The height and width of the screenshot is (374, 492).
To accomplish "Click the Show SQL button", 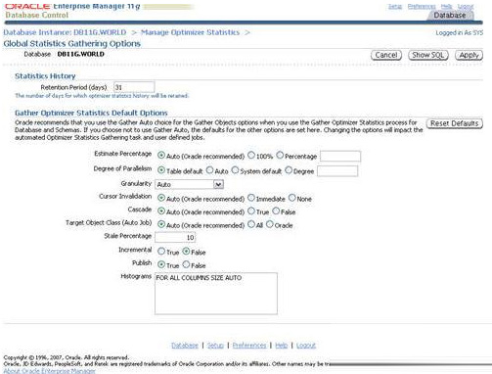I will (x=428, y=55).
